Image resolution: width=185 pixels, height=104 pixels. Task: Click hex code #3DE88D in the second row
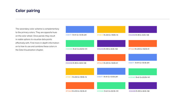pyautogui.click(x=69, y=49)
